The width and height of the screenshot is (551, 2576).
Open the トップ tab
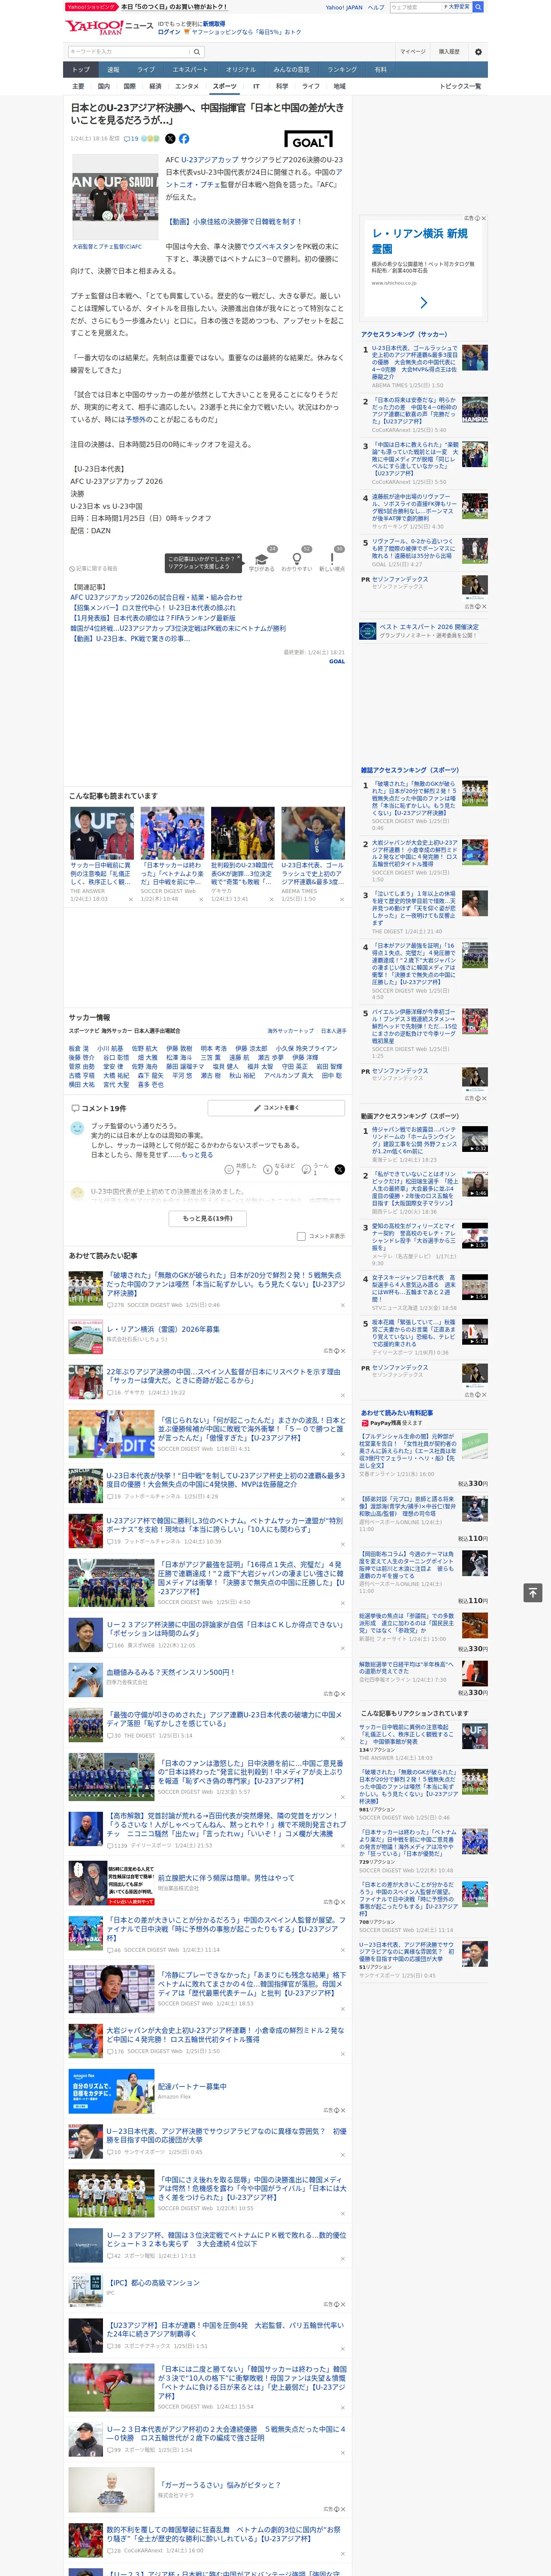tap(81, 70)
